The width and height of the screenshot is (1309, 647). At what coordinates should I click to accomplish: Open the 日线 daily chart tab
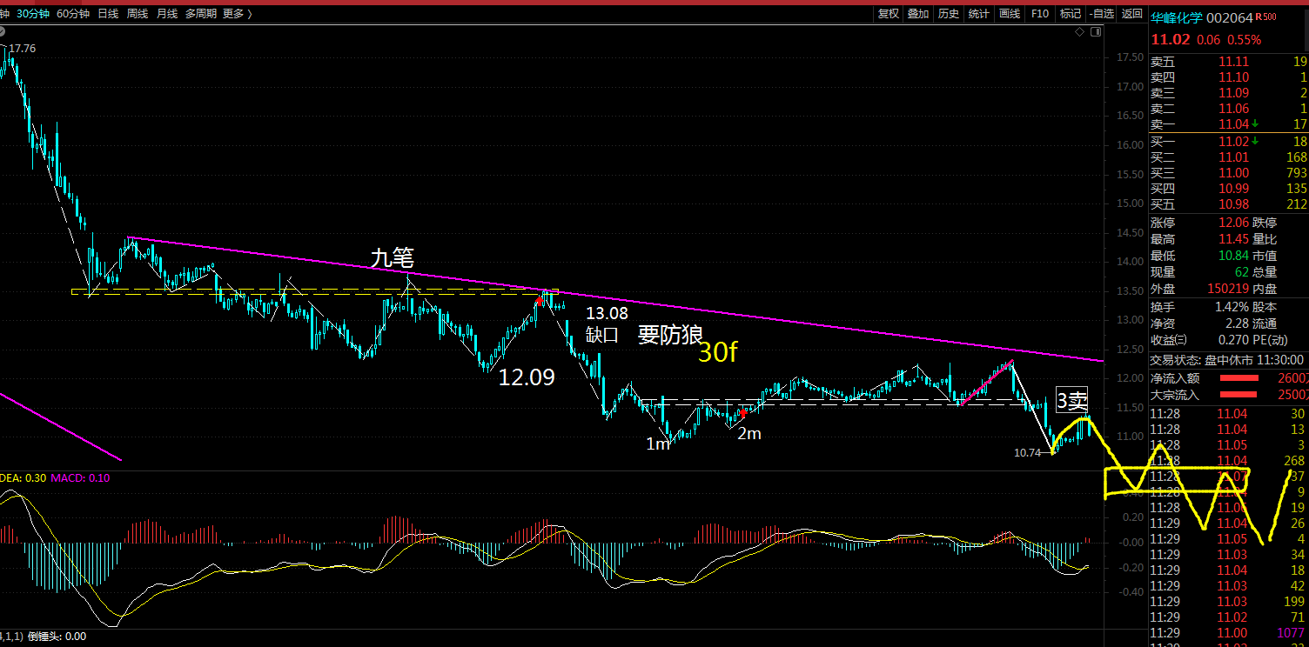(108, 13)
